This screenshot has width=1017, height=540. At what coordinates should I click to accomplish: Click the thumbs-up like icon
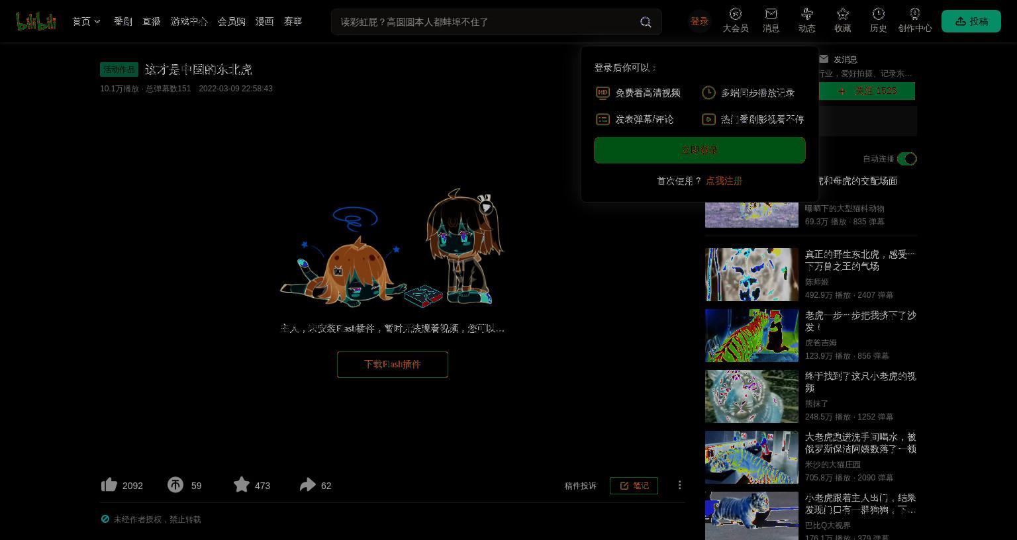(x=109, y=485)
